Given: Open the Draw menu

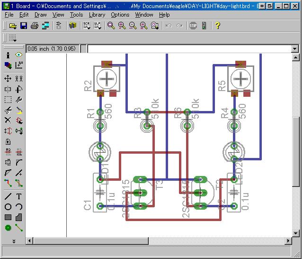Looking at the screenshot, I should tap(41, 15).
